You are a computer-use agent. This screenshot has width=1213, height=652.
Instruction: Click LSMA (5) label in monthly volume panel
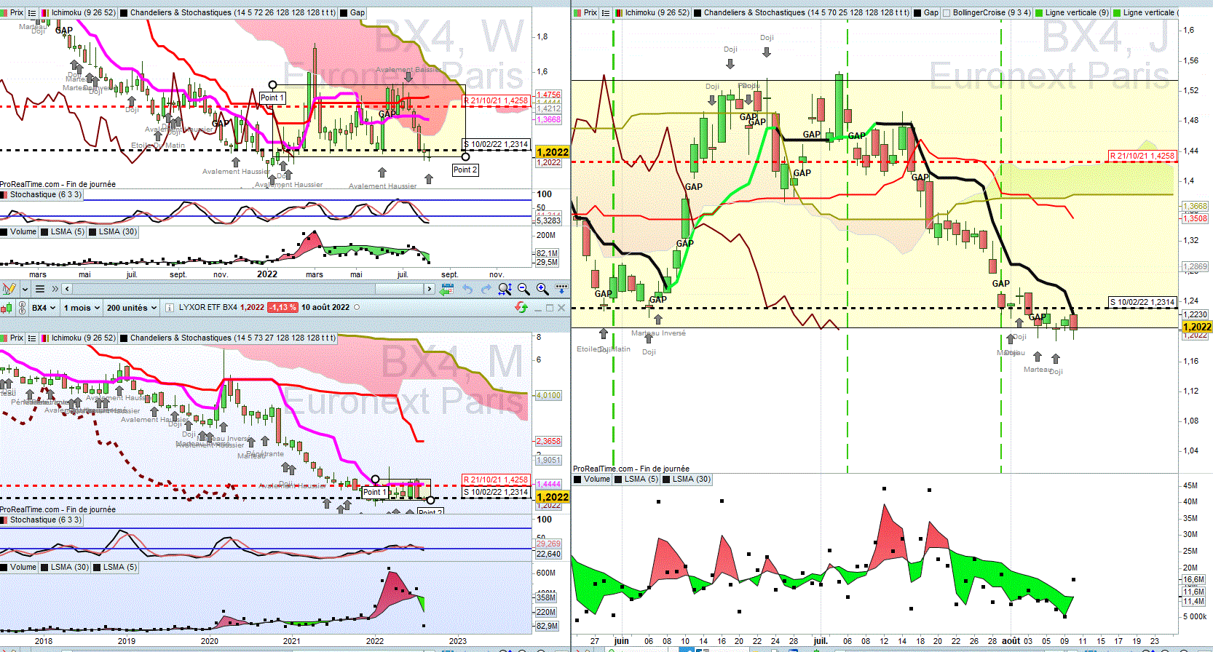120,567
